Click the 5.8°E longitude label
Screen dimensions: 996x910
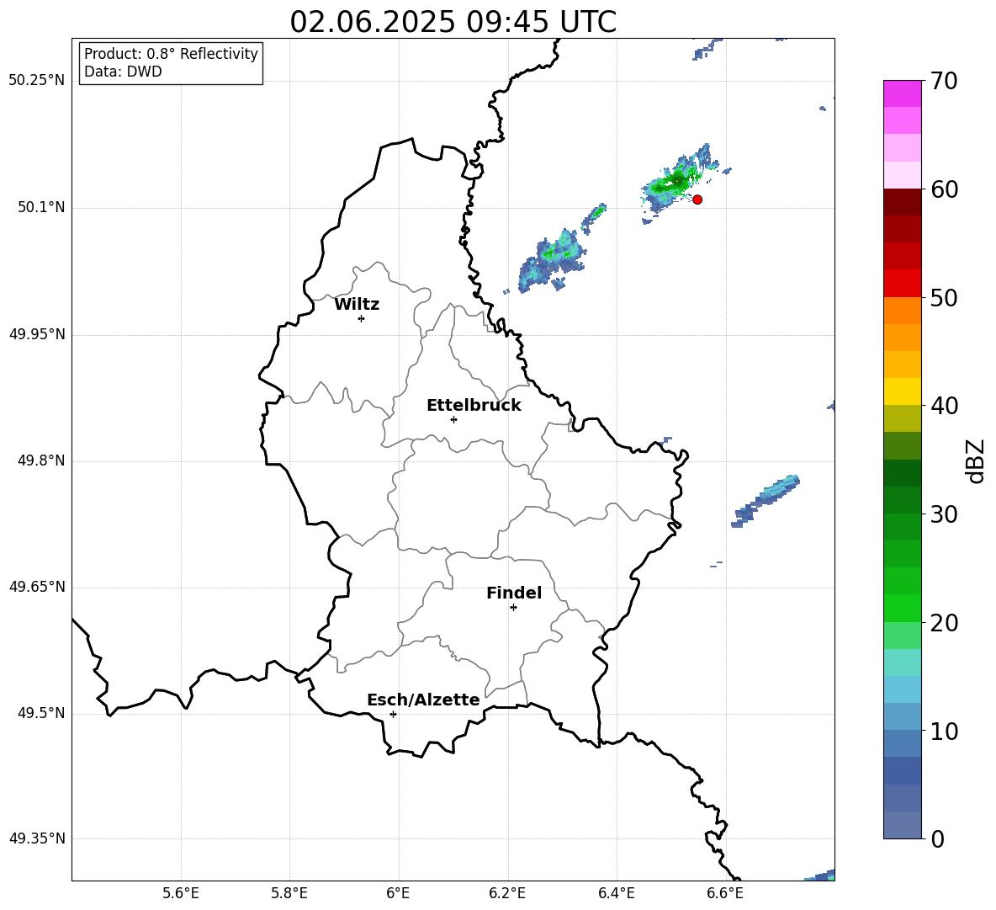coord(289,893)
